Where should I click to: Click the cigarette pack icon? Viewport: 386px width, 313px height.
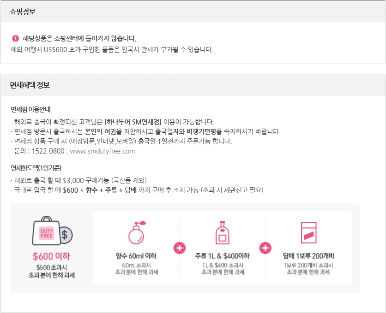[308, 233]
